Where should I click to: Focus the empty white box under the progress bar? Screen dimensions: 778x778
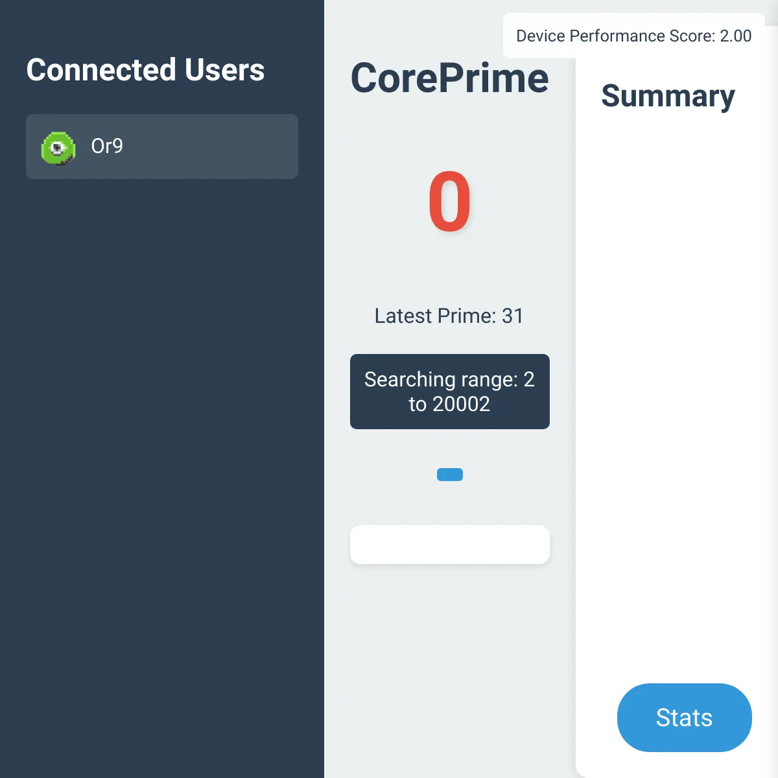click(450, 545)
